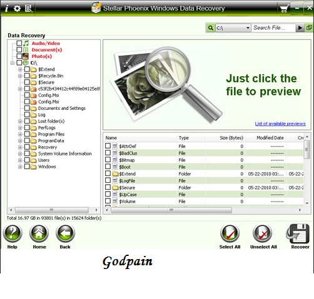
Task: Click the Audio/Video music note icon
Action: click(x=26, y=43)
